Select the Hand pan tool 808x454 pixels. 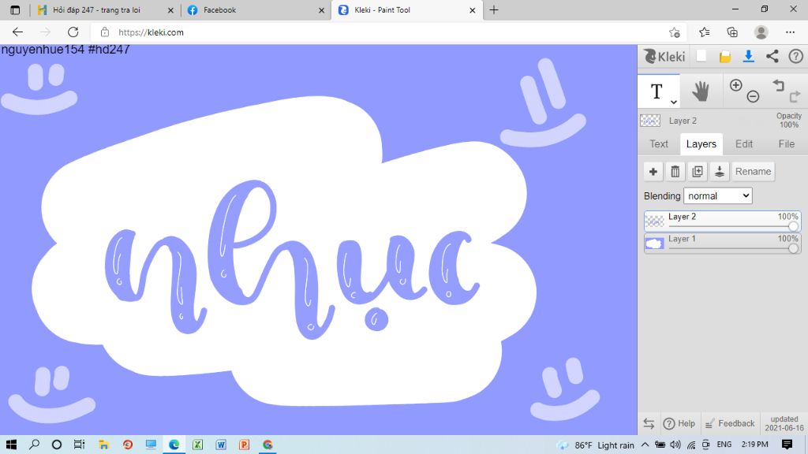tap(701, 91)
